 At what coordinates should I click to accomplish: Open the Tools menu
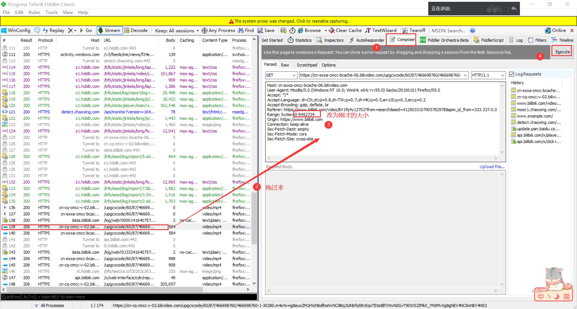click(x=51, y=12)
